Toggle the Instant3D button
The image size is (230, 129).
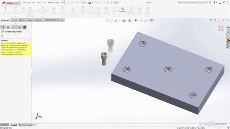tap(123, 10)
